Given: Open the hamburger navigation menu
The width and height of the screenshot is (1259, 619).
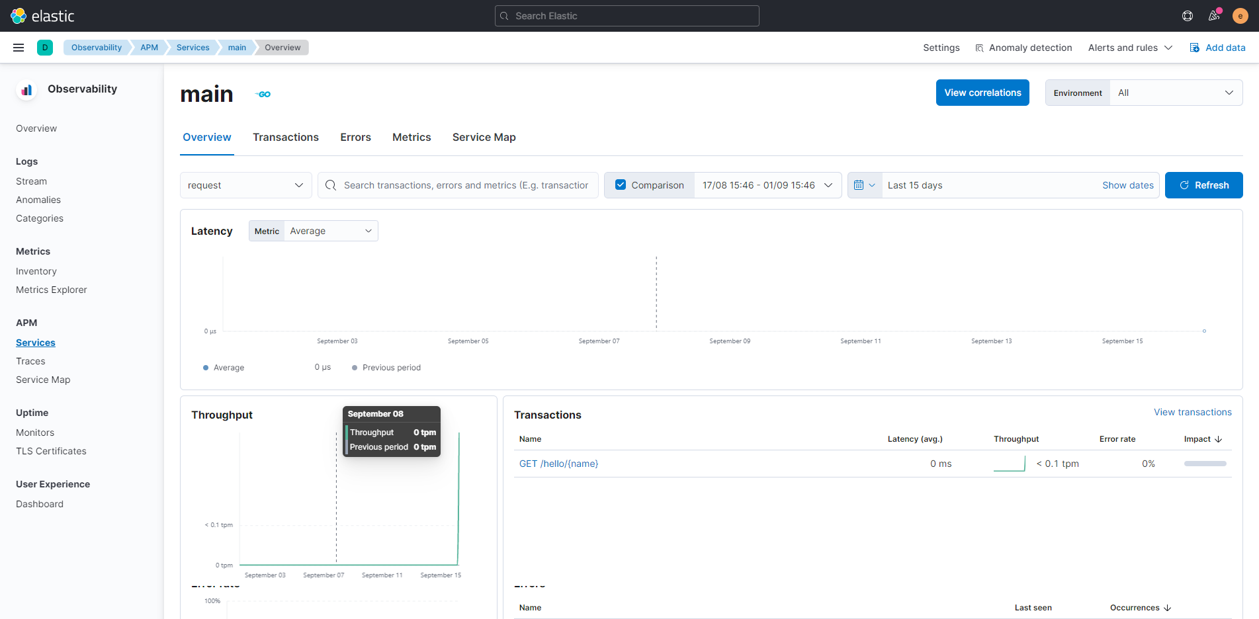Looking at the screenshot, I should pos(19,48).
